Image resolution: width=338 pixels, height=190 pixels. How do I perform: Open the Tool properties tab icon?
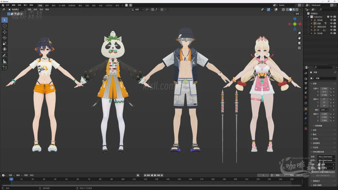(306, 73)
